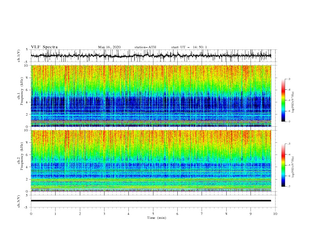
Task: Click the time axis tick label '9'
Action: pyautogui.click(x=251, y=214)
